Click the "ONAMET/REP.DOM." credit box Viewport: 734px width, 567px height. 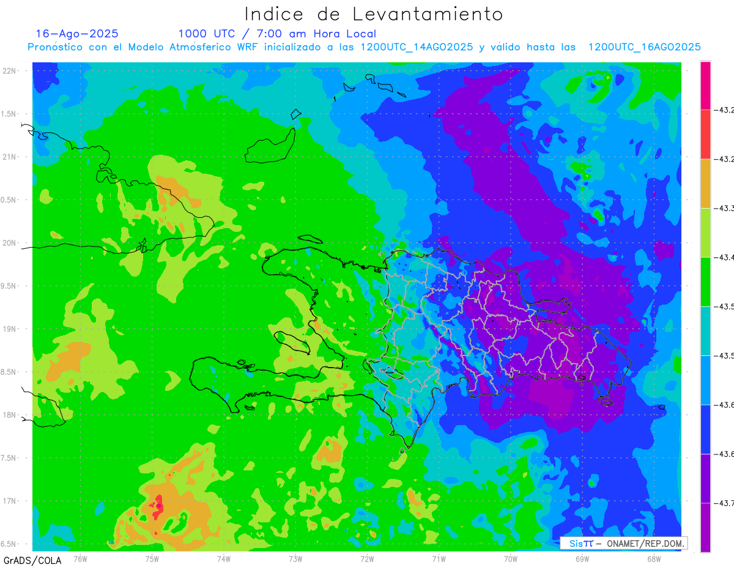click(x=623, y=543)
